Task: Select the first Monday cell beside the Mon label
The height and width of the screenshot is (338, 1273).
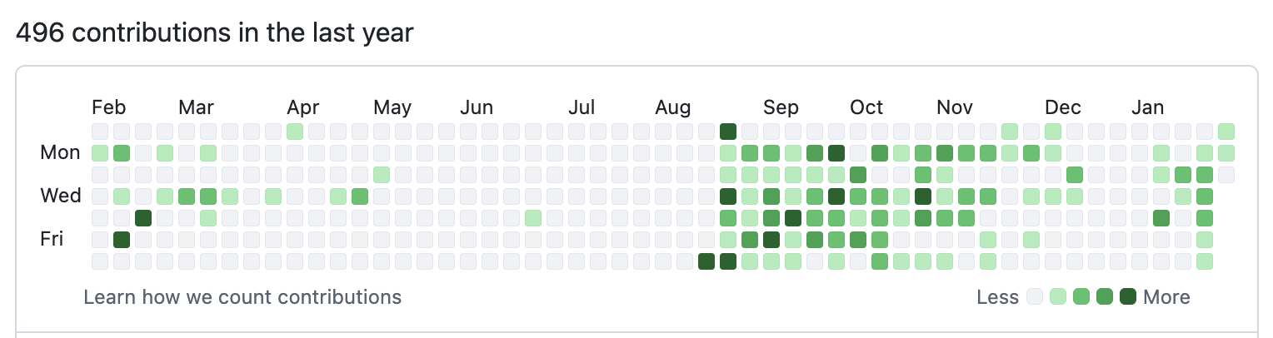Action: pos(100,153)
